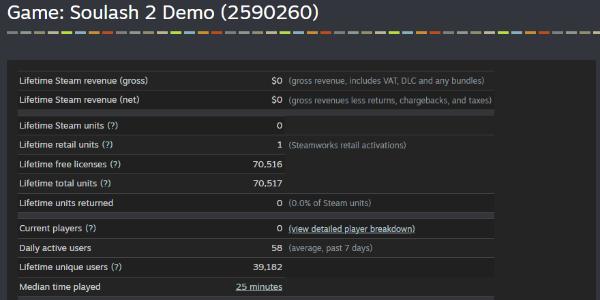Click the help mark beside Current players
The width and height of the screenshot is (600, 300).
pos(91,229)
